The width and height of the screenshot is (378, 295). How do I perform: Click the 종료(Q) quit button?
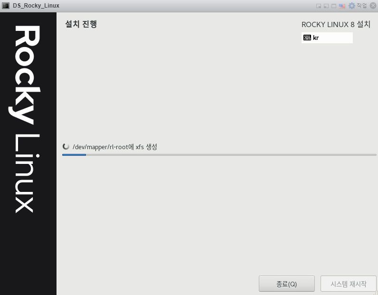point(287,284)
